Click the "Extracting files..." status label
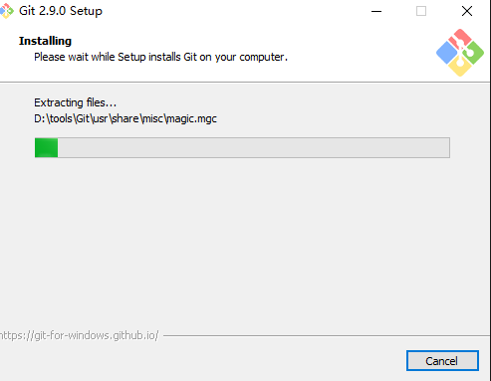 pyautogui.click(x=76, y=102)
